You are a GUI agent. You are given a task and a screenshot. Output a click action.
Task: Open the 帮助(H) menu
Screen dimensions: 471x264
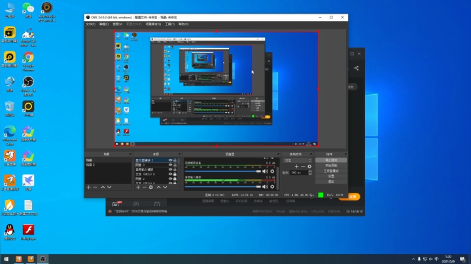(183, 24)
